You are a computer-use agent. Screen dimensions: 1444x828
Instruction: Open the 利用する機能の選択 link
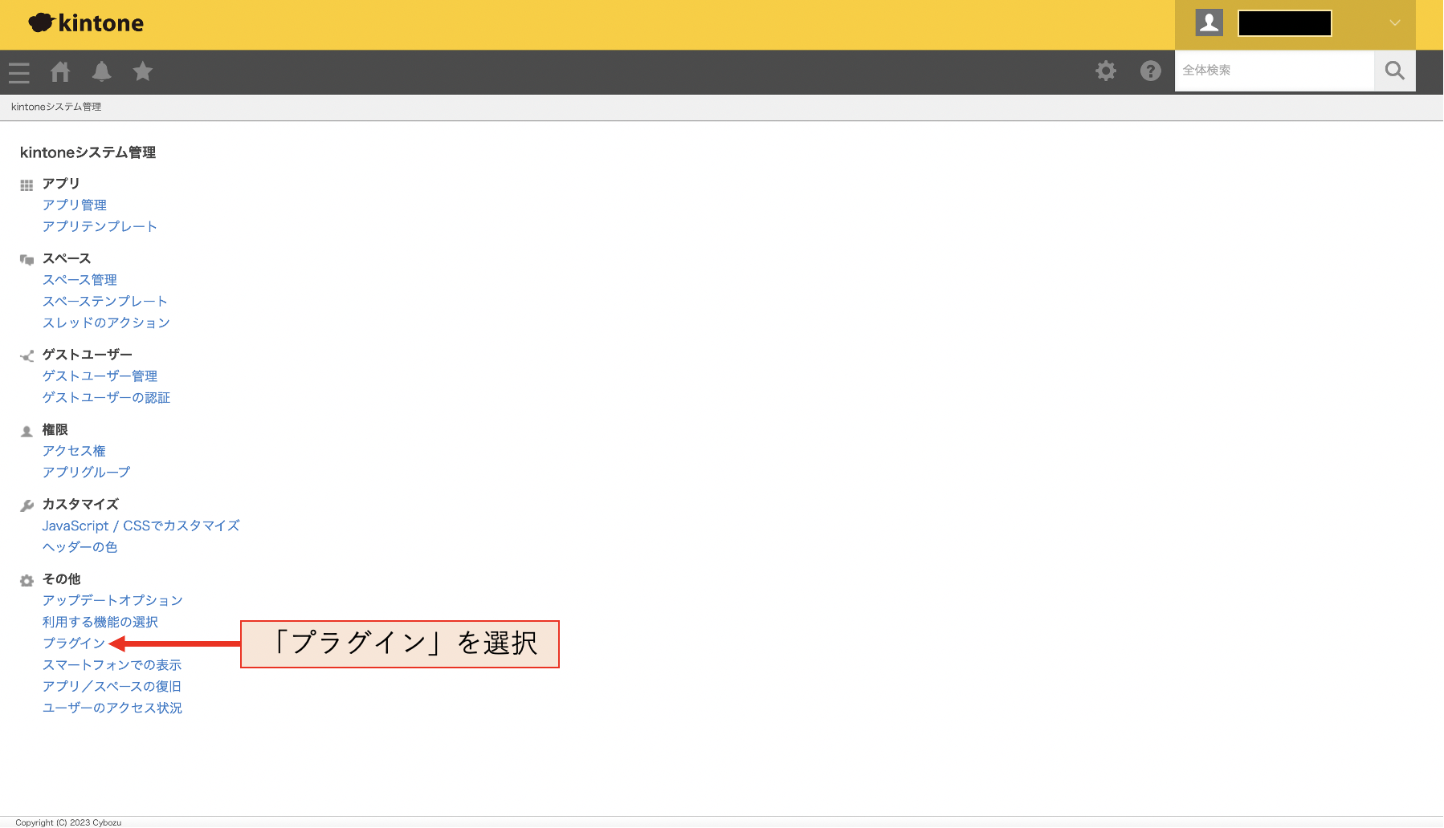(100, 623)
